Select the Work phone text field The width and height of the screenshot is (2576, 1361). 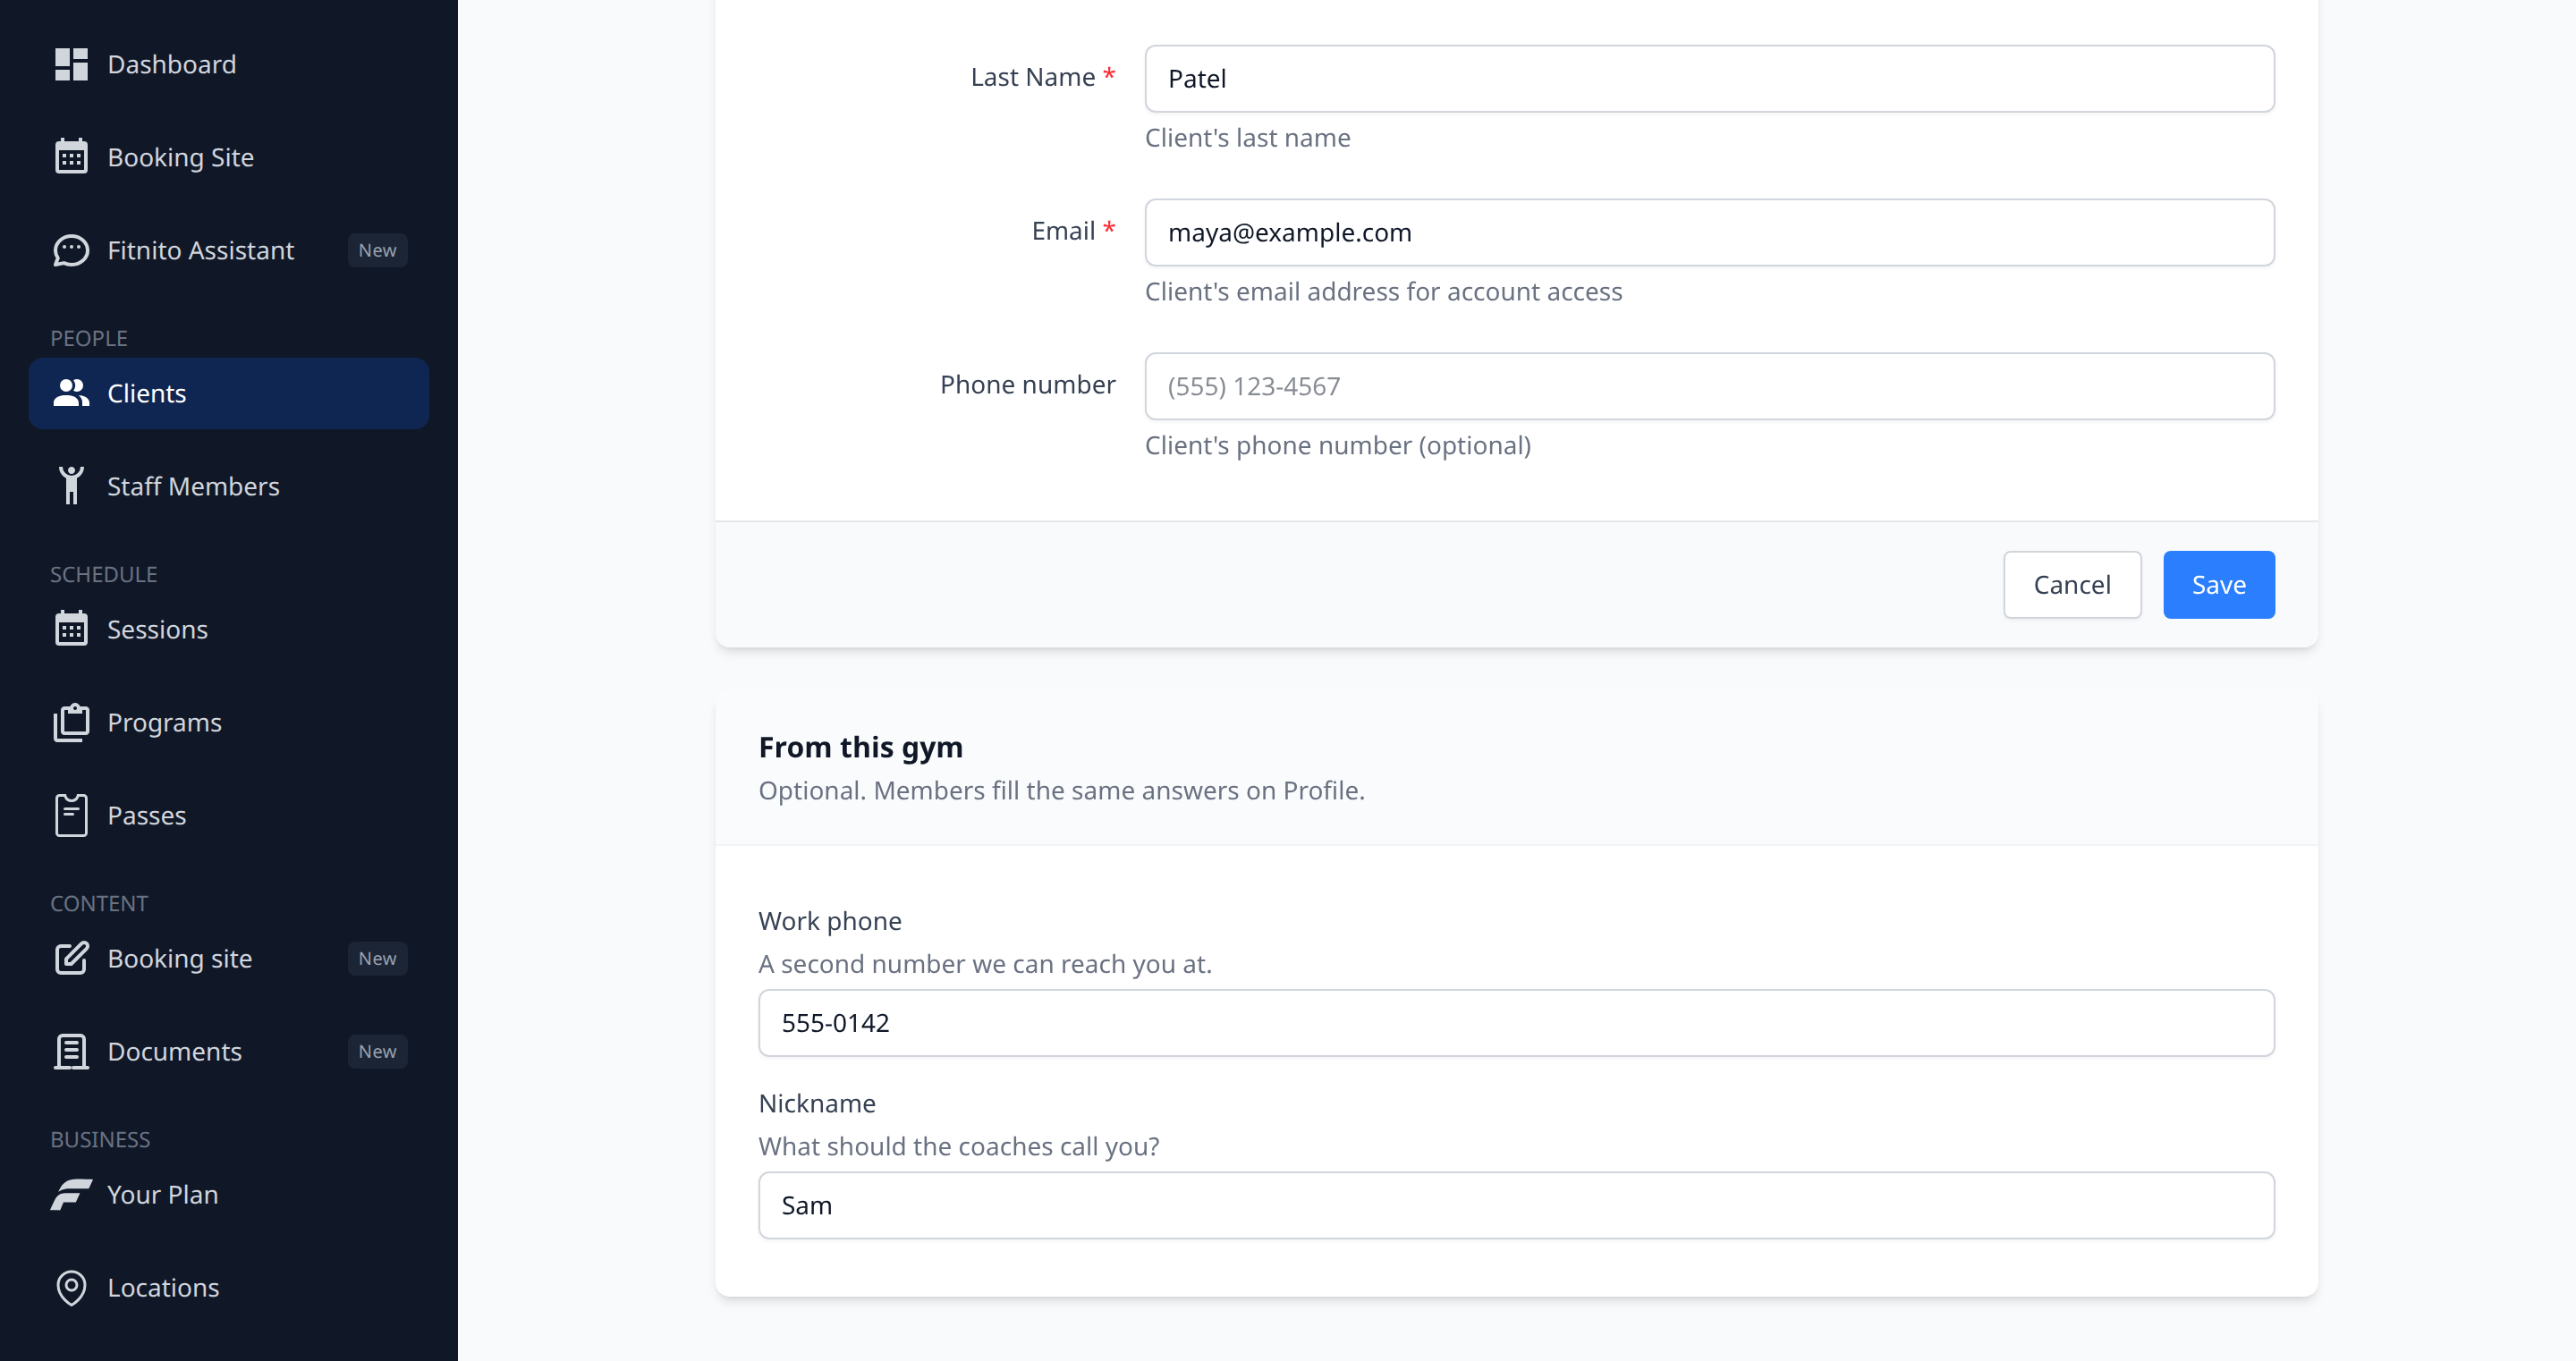1516,1023
